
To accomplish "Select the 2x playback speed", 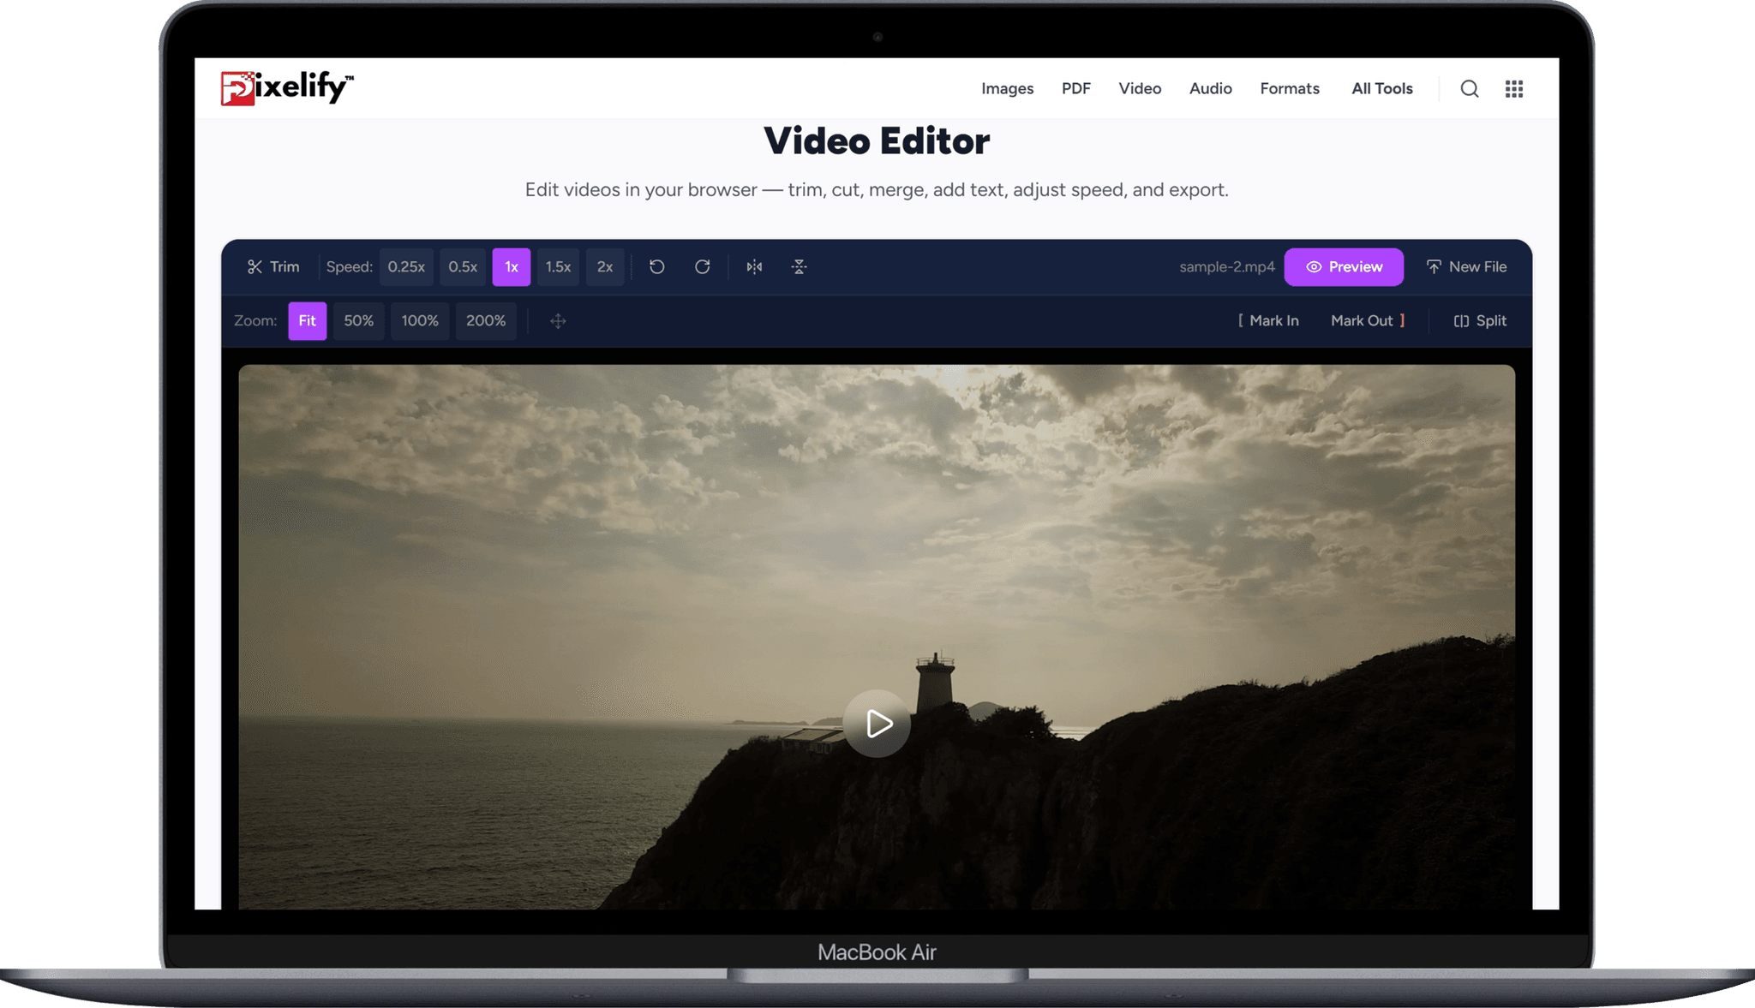I will [x=605, y=266].
